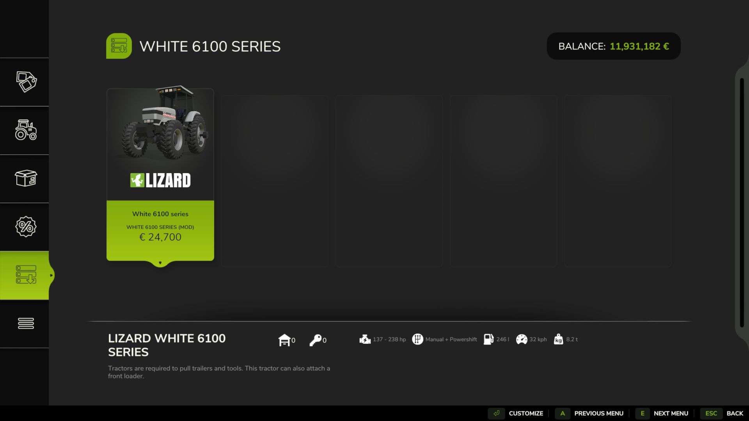Screen dimensions: 749x421
Task: Click the engine horsepower icon
Action: click(x=365, y=339)
